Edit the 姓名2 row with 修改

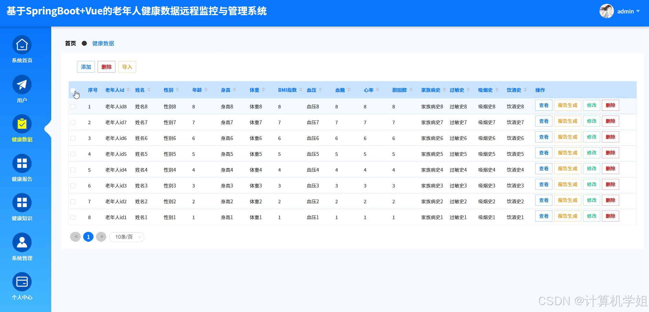pos(592,200)
